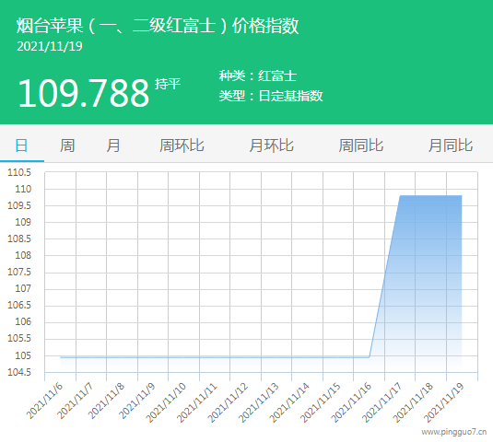Switch to the 月 monthly tab
493x442 pixels.
click(113, 145)
